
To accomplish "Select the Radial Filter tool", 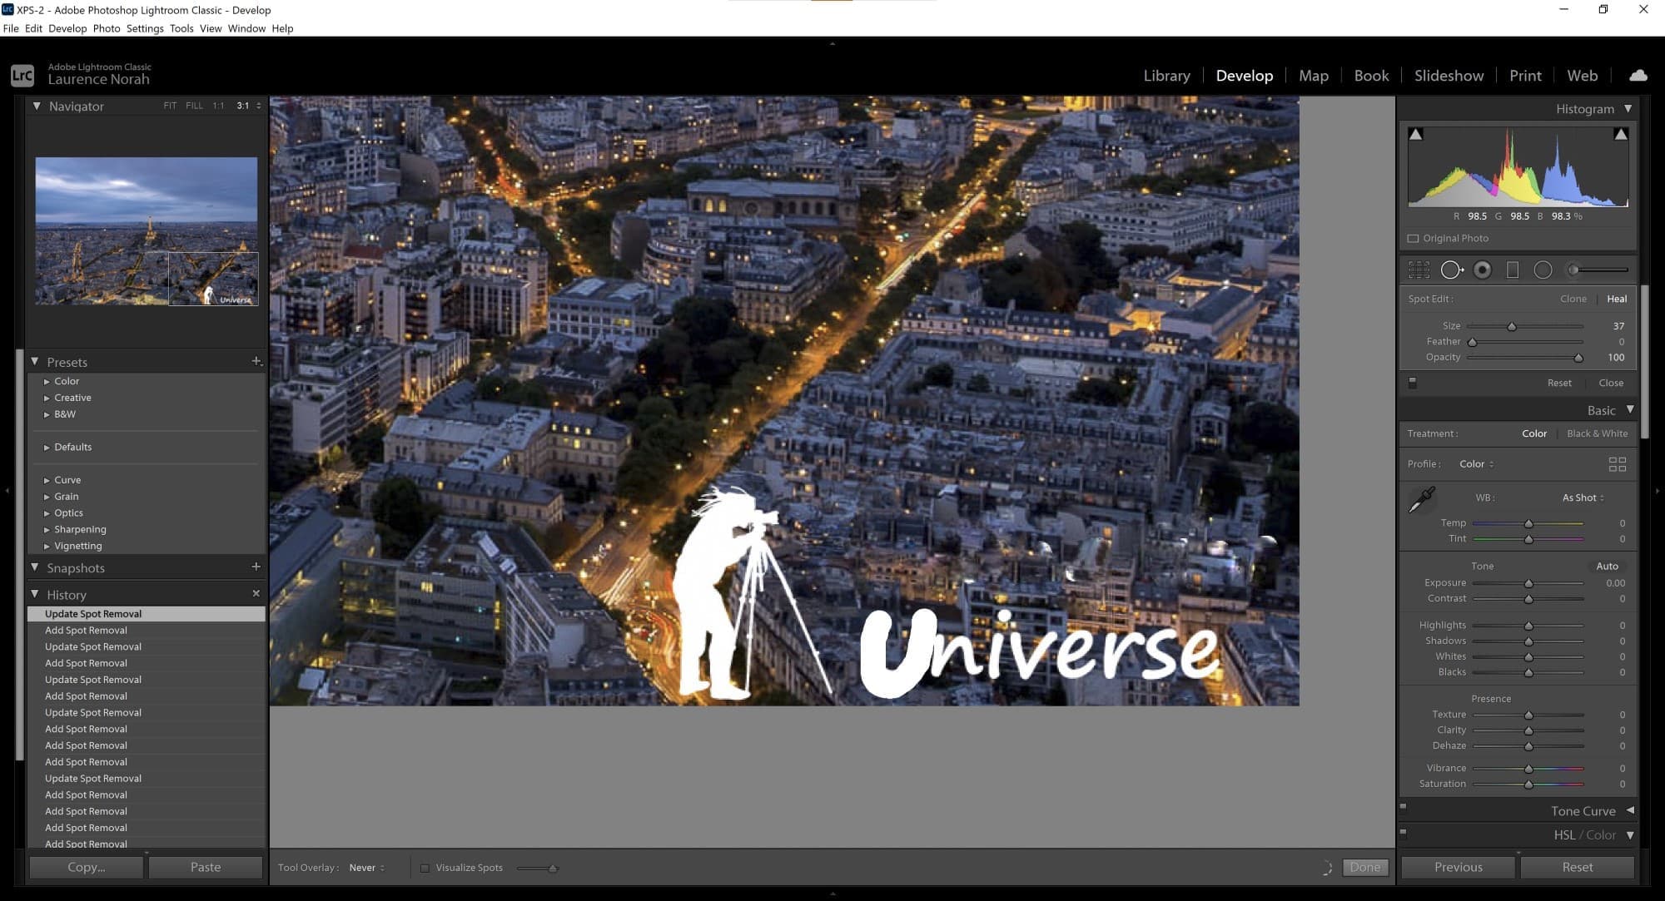I will pyautogui.click(x=1543, y=270).
